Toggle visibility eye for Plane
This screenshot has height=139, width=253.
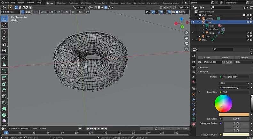(248, 40)
